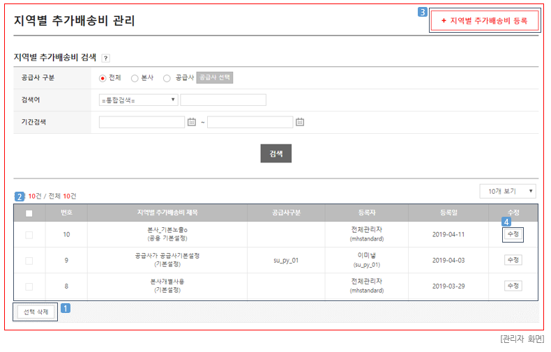Click 수정 button for the su_py_01 row

(x=513, y=260)
